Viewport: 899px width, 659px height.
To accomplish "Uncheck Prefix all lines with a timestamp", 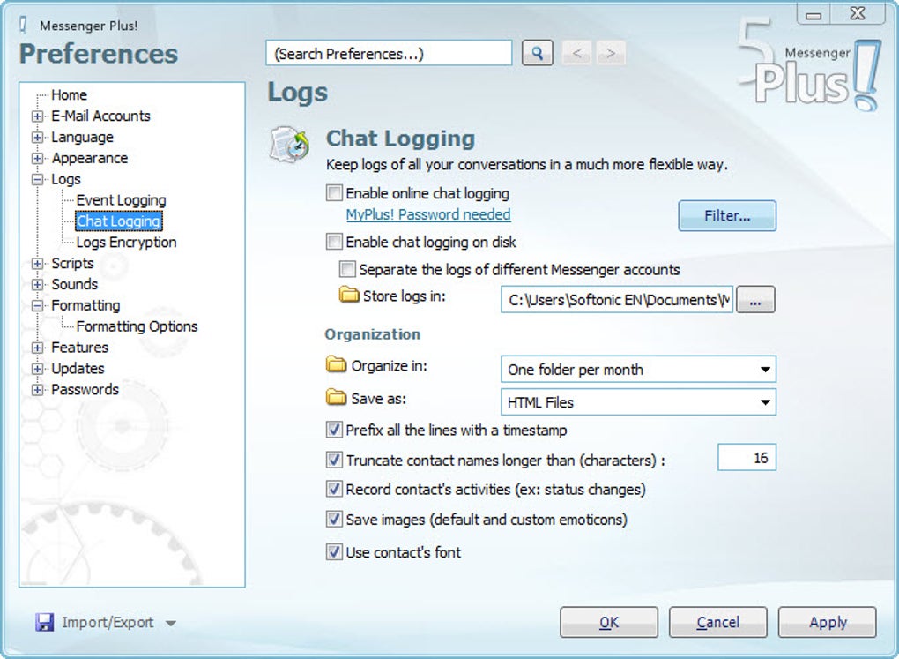I will click(x=334, y=430).
